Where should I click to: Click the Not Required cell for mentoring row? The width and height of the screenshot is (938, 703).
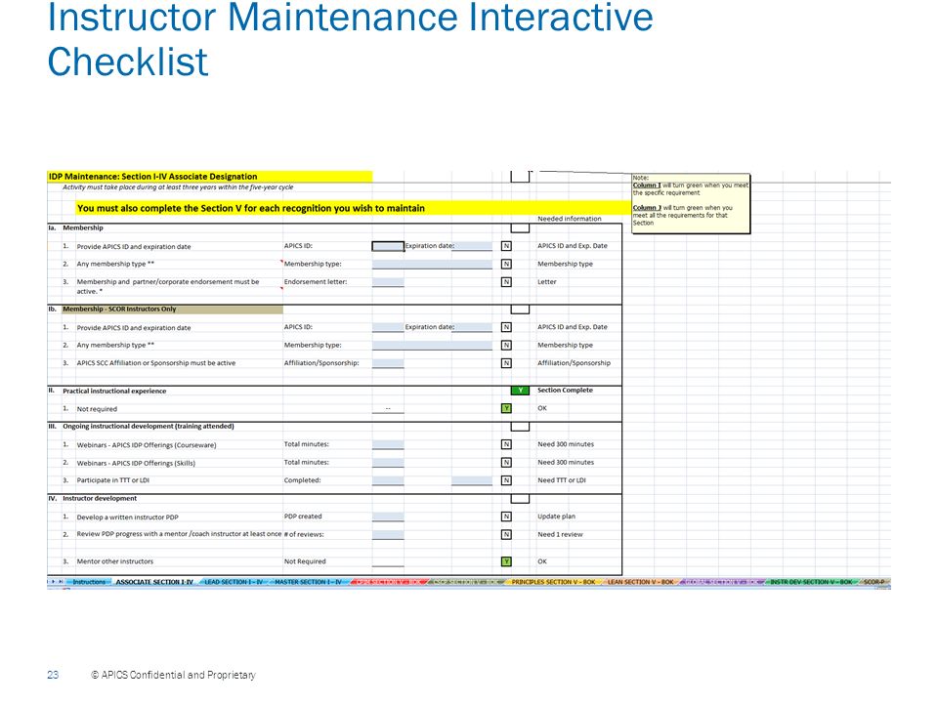pyautogui.click(x=388, y=561)
